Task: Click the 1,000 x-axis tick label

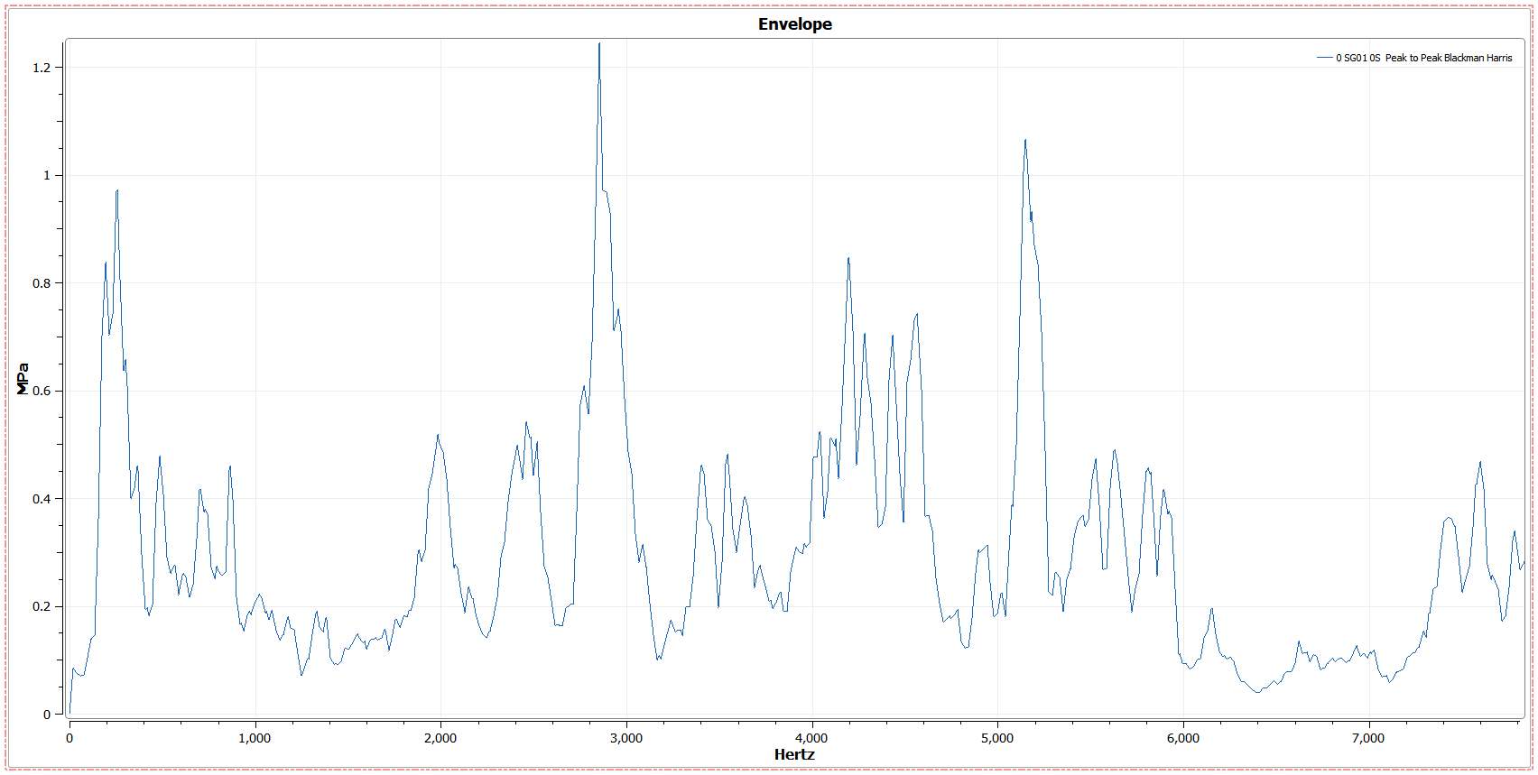Action: click(255, 738)
